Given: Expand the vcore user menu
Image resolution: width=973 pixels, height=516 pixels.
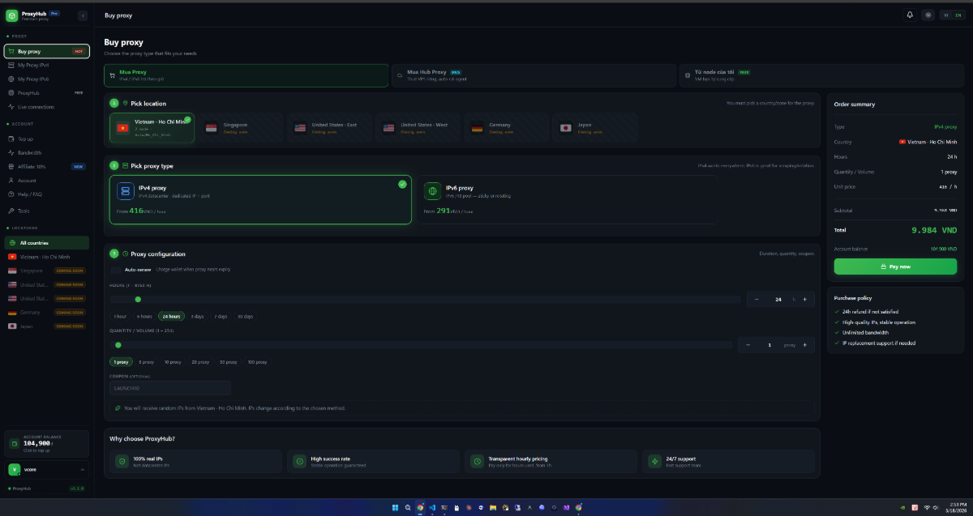Looking at the screenshot, I should [x=46, y=470].
